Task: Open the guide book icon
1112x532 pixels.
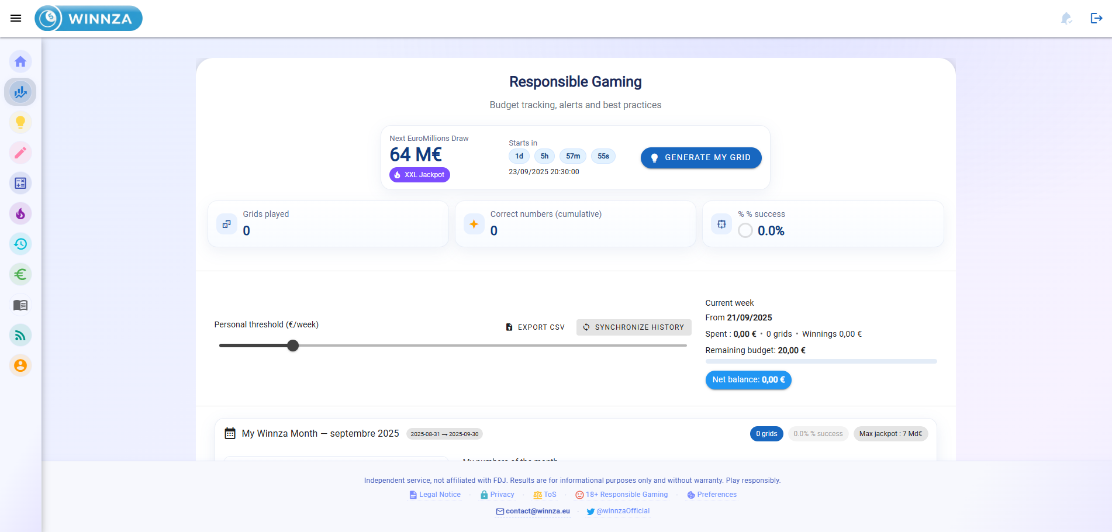Action: pyautogui.click(x=20, y=305)
